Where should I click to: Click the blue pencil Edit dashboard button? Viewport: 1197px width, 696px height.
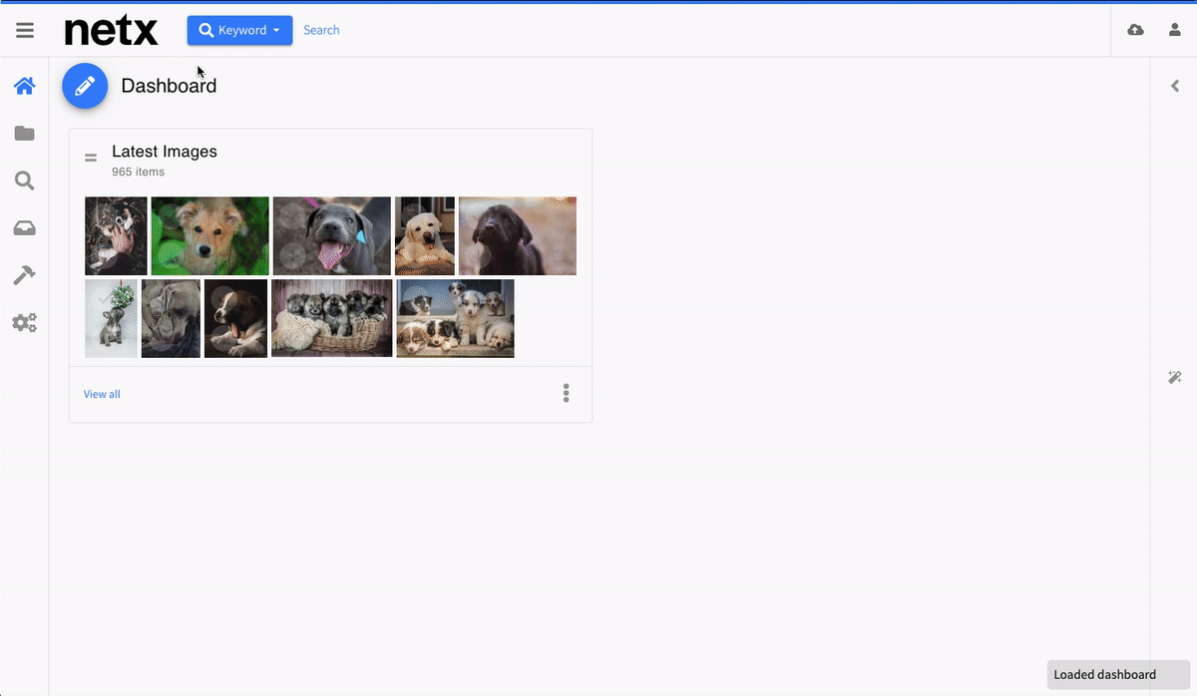(85, 86)
